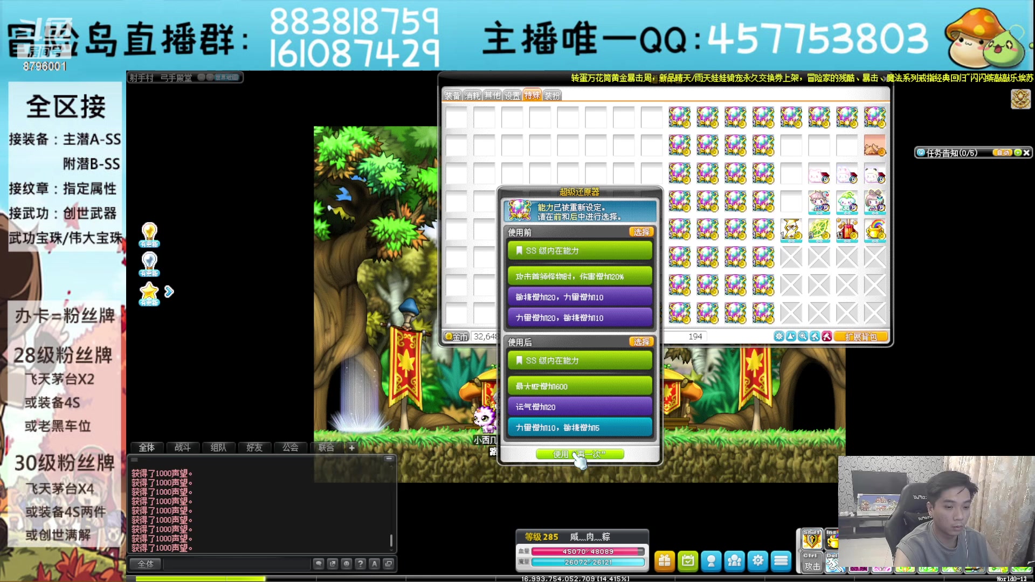Click the inventory magnifier search icon
Screen dimensions: 1035x582
pos(803,336)
